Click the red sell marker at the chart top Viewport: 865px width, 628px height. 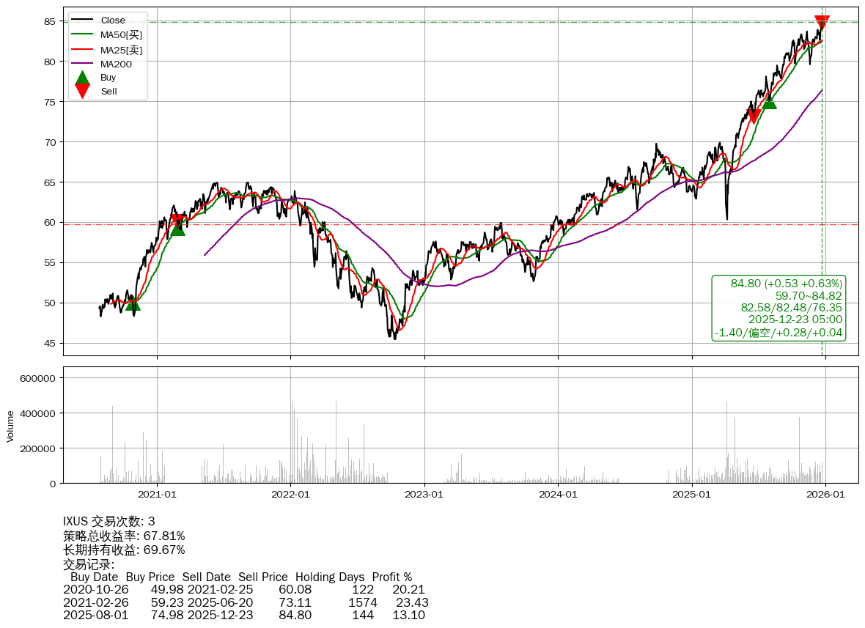click(822, 23)
